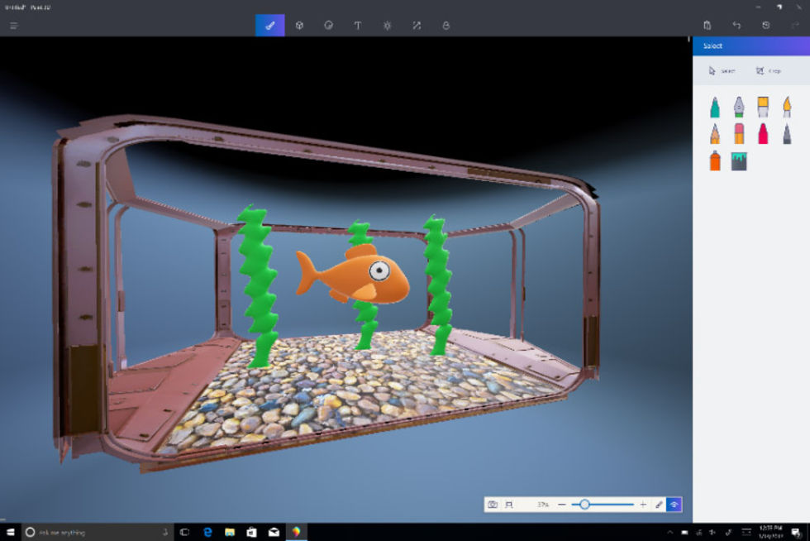Choose the Calligraphy pen tool
Viewport: 810px width, 541px height.
click(x=739, y=107)
